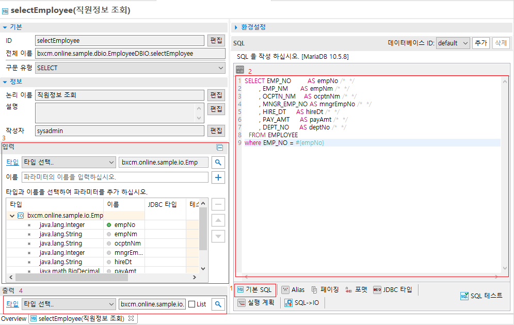Viewport: 514px width, 325px height.
Task: Launch SQL 테스트
Action: 481,296
